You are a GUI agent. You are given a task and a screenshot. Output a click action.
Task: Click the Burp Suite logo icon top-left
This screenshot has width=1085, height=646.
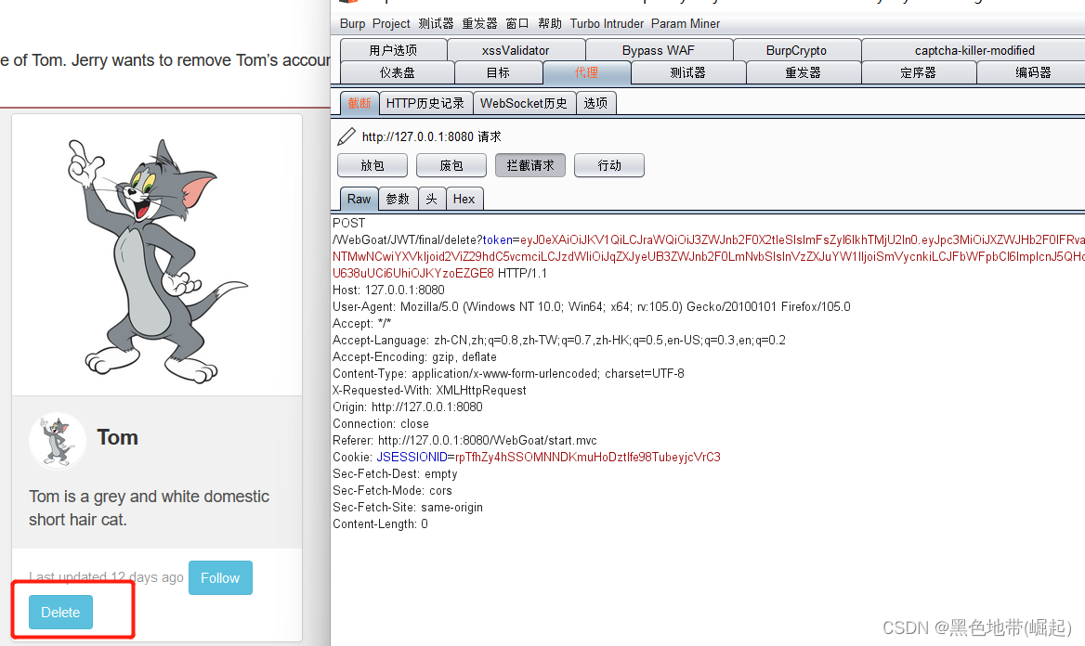tap(348, 3)
